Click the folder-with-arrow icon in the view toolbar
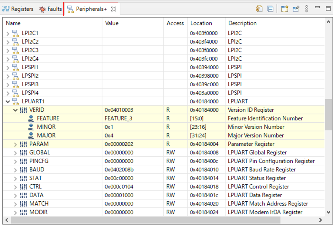 point(284,9)
